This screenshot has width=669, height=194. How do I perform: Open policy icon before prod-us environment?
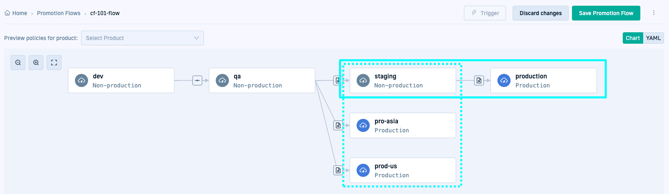338,170
